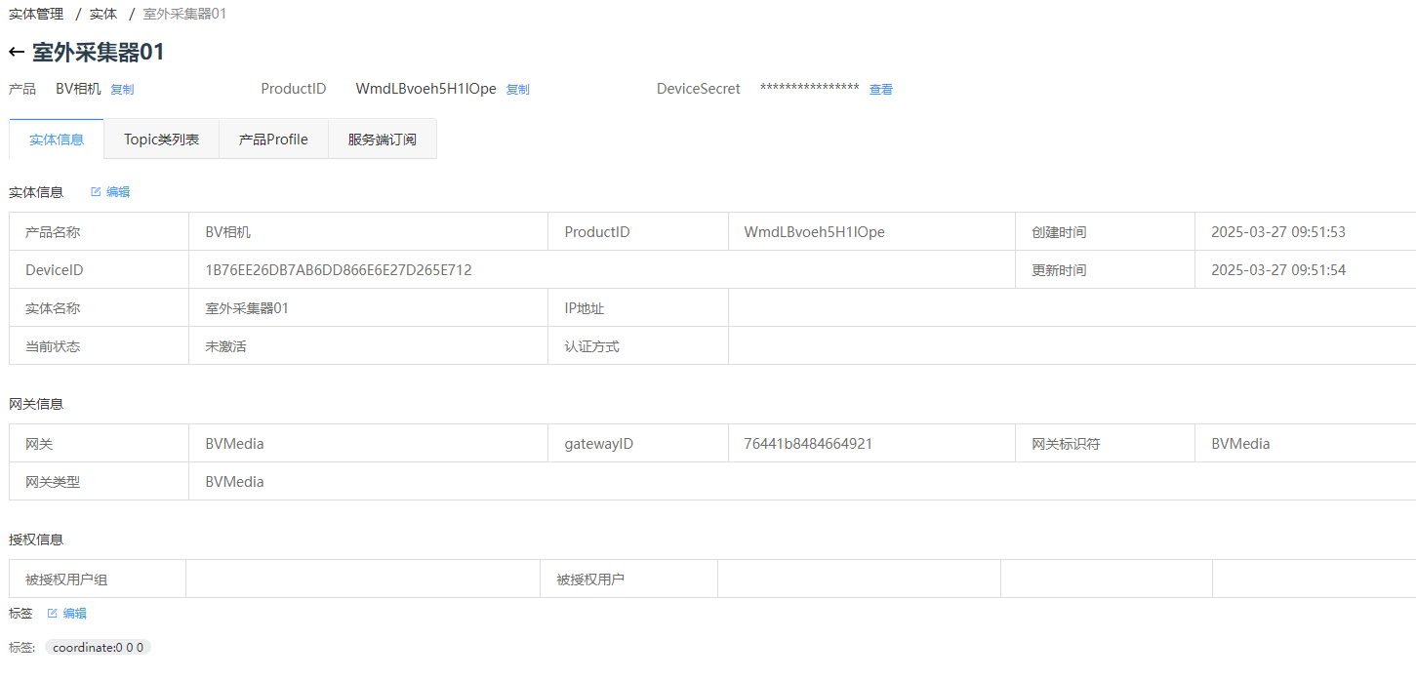Click the 被授权用户组 empty value cell
This screenshot has width=1416, height=680.
tap(363, 580)
